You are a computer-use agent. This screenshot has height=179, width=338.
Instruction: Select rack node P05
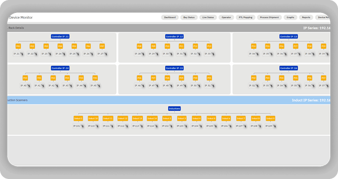click(x=74, y=46)
